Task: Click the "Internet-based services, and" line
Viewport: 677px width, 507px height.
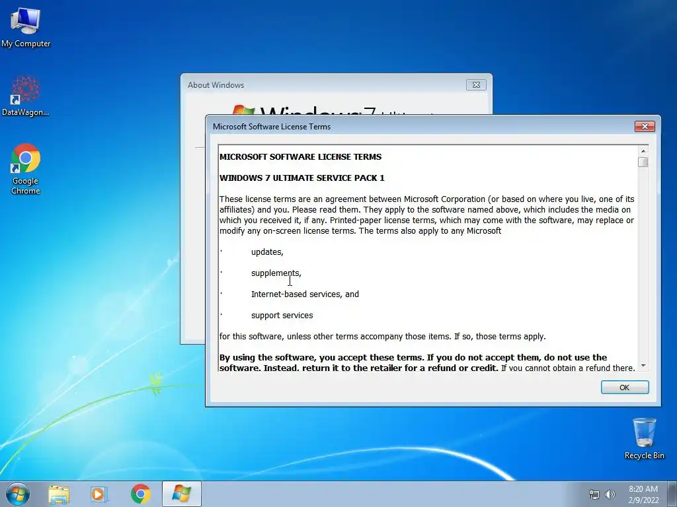Action: pyautogui.click(x=305, y=294)
